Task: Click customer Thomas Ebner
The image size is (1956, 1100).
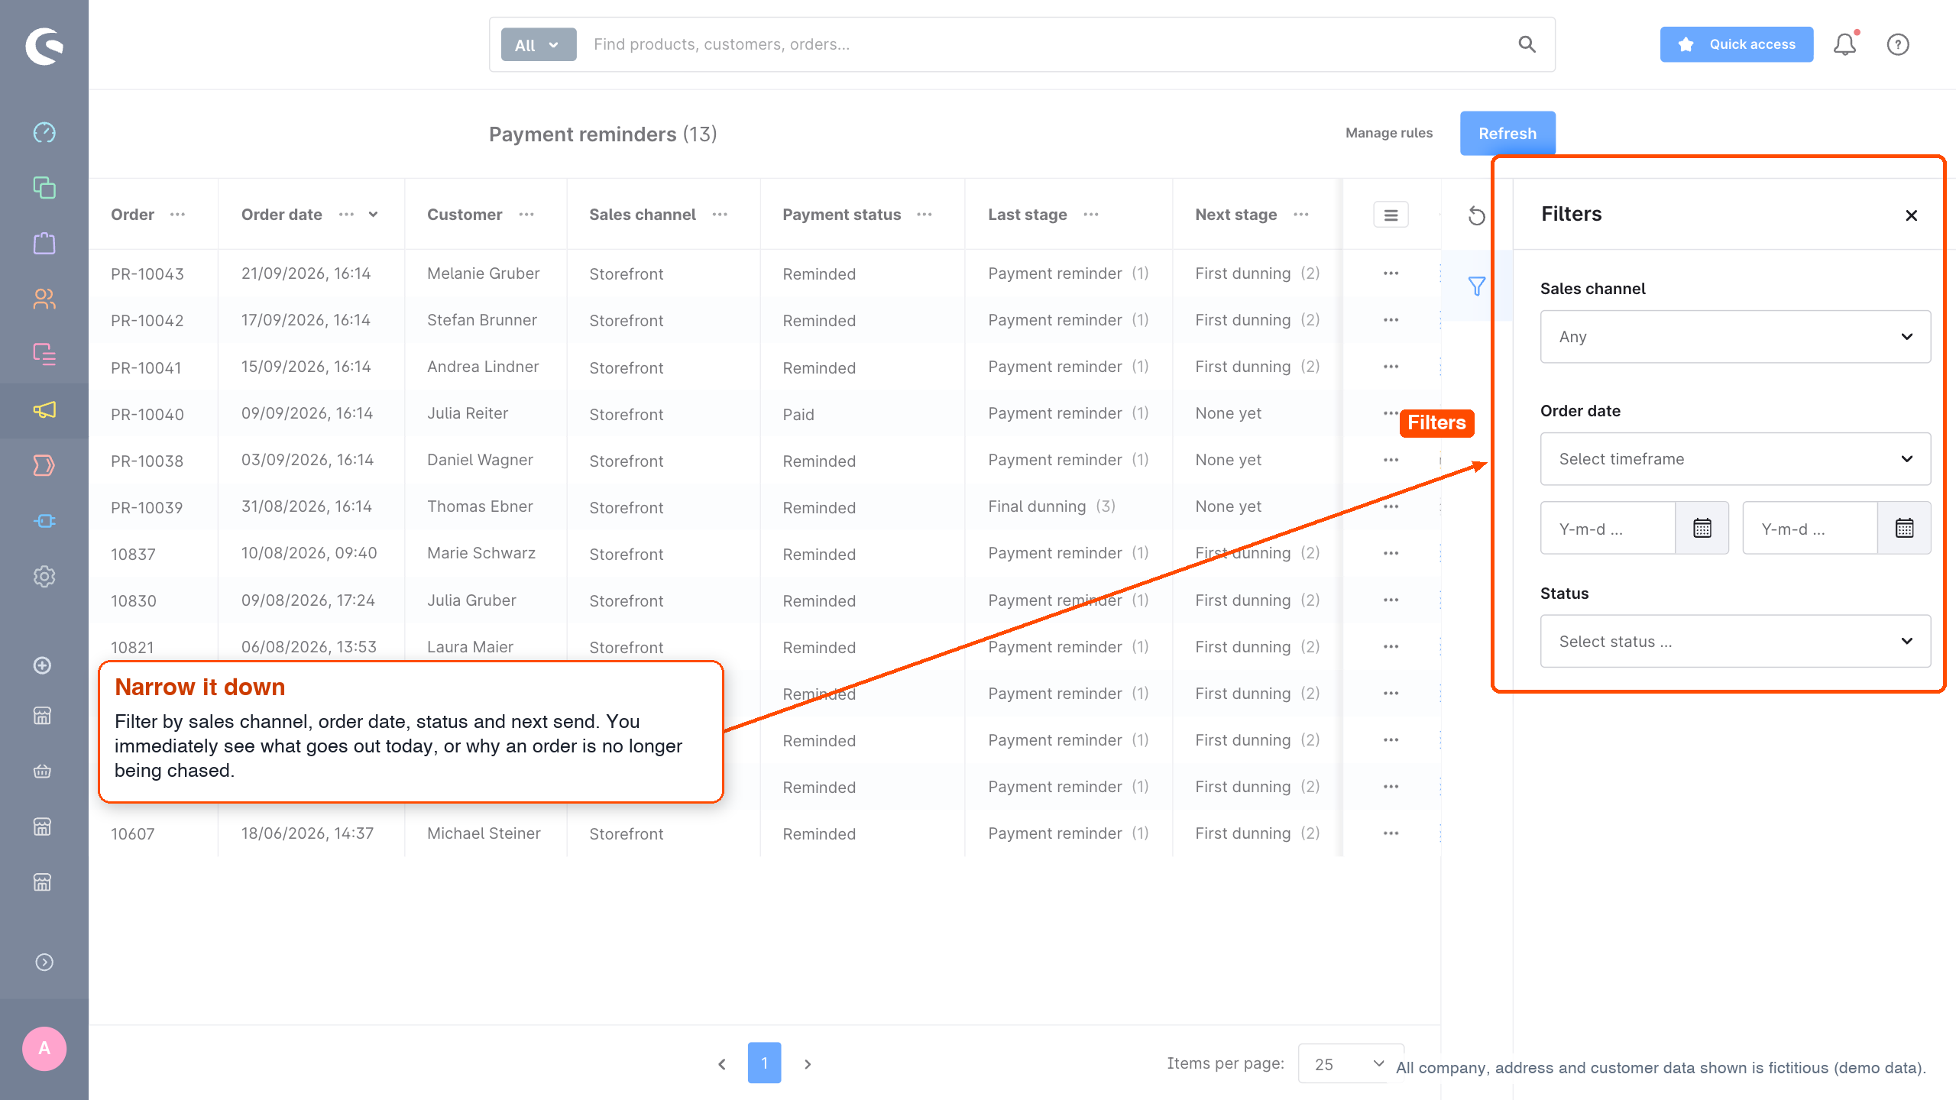Action: (480, 506)
